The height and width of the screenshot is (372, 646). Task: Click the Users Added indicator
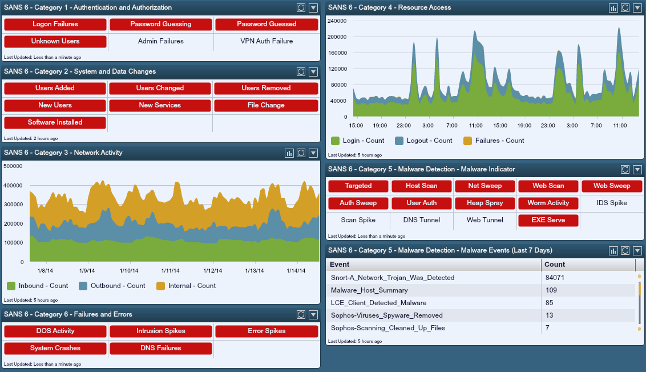click(55, 88)
